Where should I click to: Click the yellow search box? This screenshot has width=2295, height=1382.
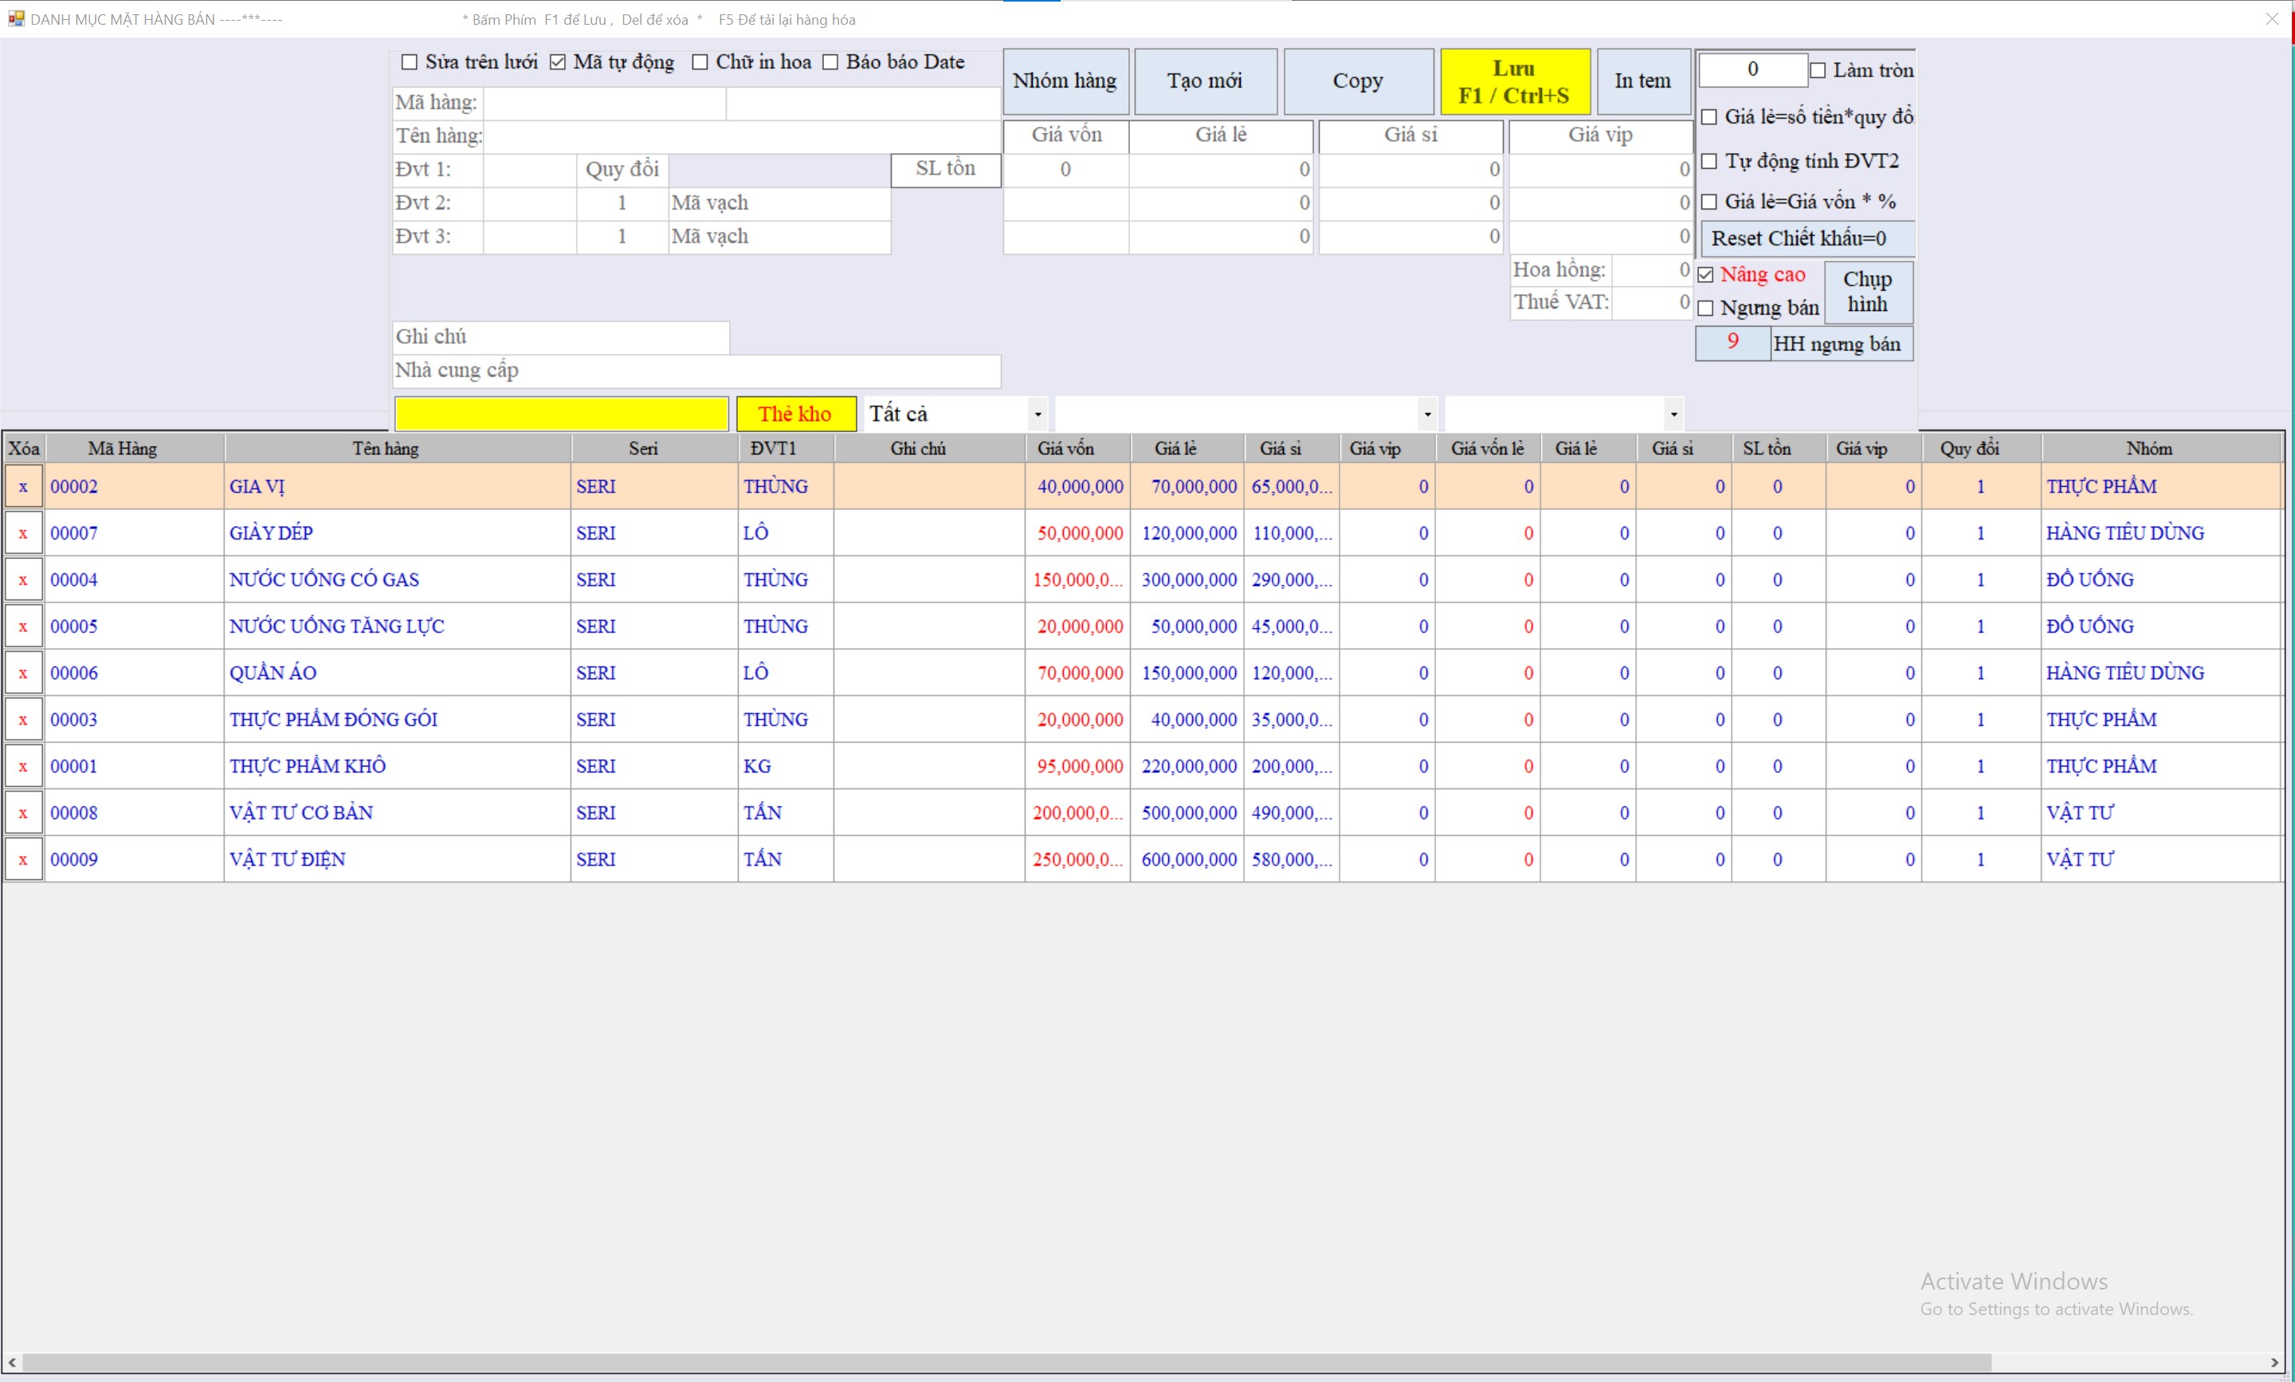tap(560, 414)
